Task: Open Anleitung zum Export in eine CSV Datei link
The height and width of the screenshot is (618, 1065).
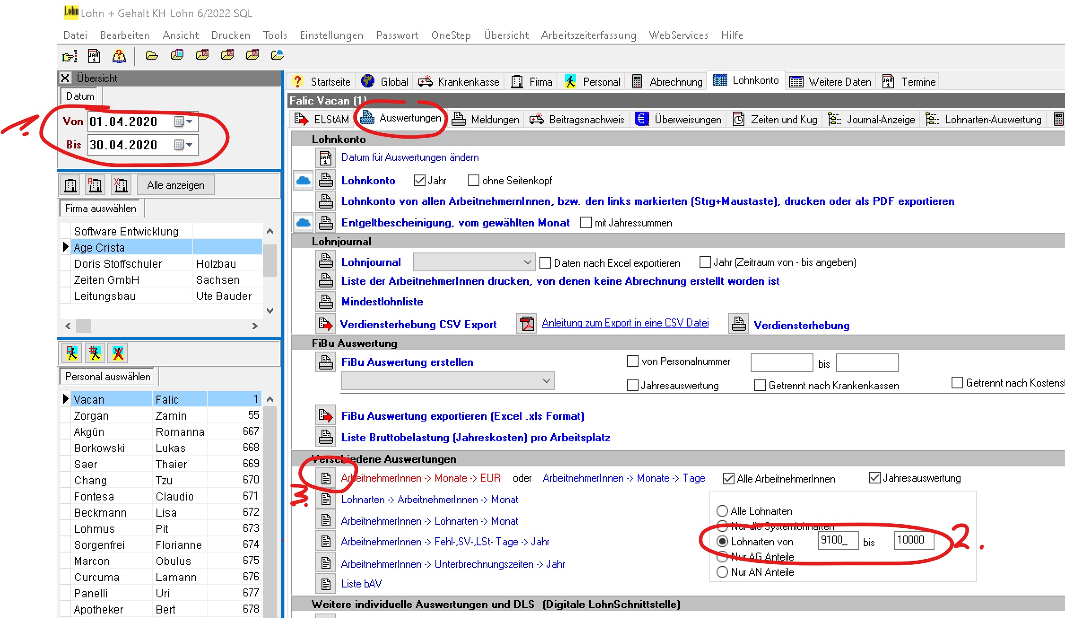Action: (625, 323)
